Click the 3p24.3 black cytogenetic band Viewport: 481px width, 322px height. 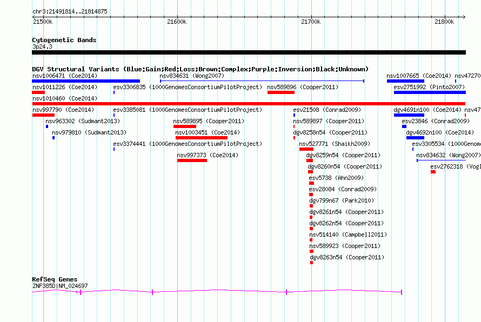click(249, 52)
